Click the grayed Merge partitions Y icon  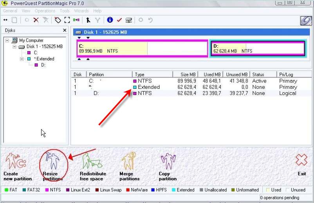point(97,20)
